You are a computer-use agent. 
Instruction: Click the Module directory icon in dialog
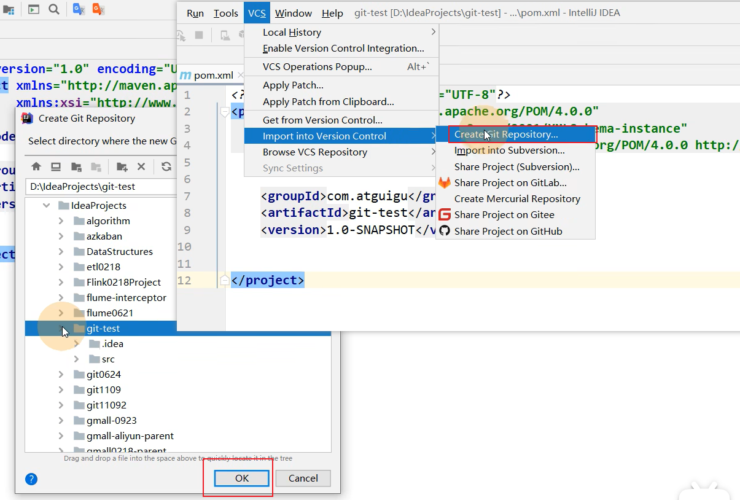(x=96, y=166)
